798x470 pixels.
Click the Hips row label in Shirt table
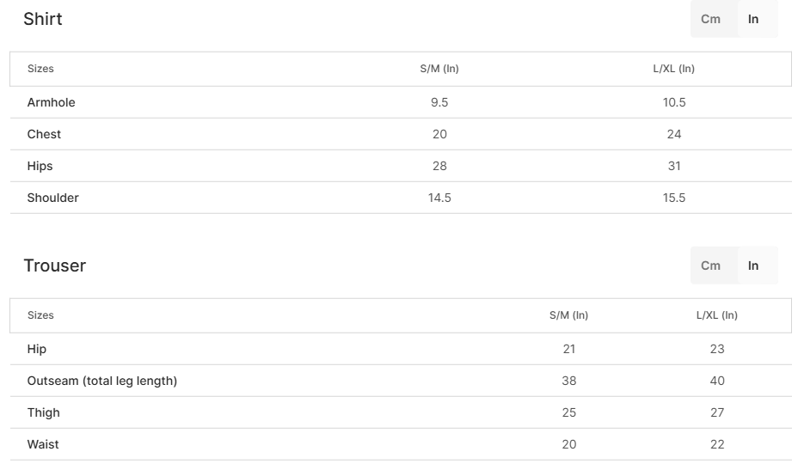click(40, 167)
